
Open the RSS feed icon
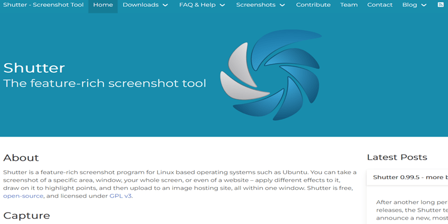click(x=441, y=5)
